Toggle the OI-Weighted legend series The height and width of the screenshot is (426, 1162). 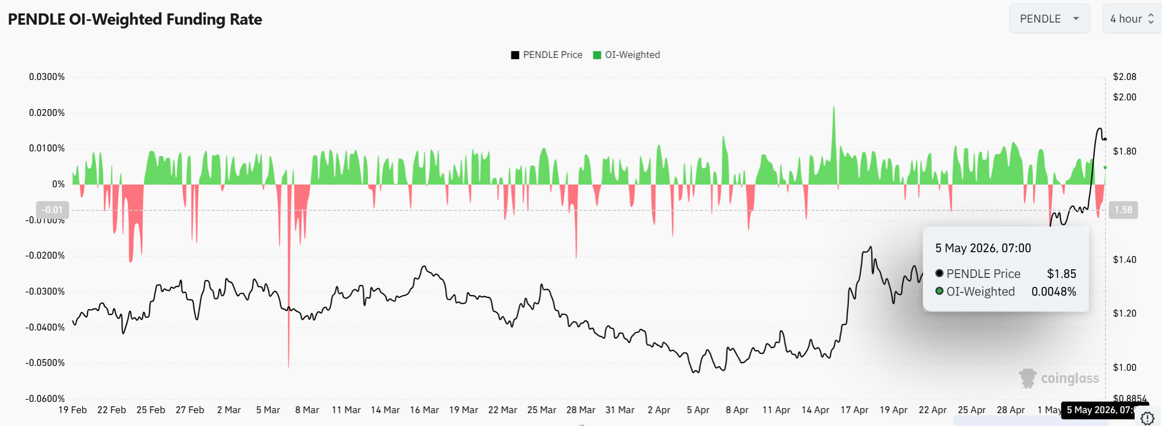tap(626, 55)
